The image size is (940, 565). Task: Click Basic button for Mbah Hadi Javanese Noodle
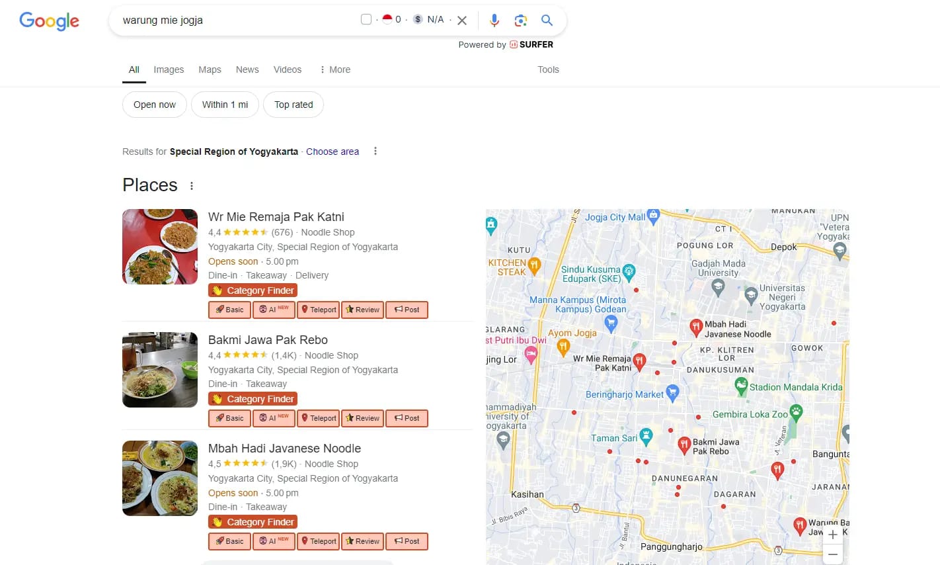[229, 541]
